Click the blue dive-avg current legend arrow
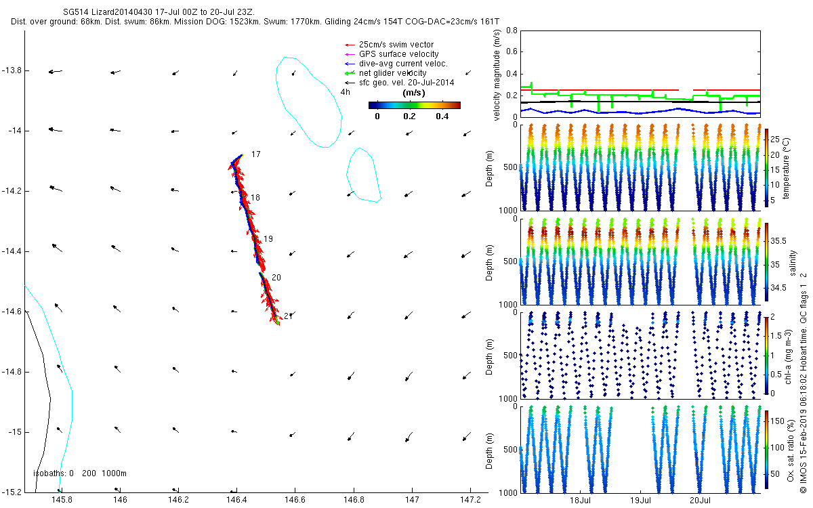Viewport: 813px width, 508px height. click(350, 64)
